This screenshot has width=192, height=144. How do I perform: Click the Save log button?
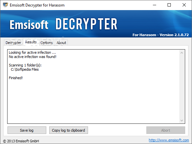tap(27, 130)
